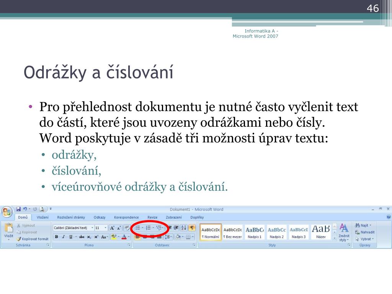Click Vyjmout (cut) button

pos(26,225)
